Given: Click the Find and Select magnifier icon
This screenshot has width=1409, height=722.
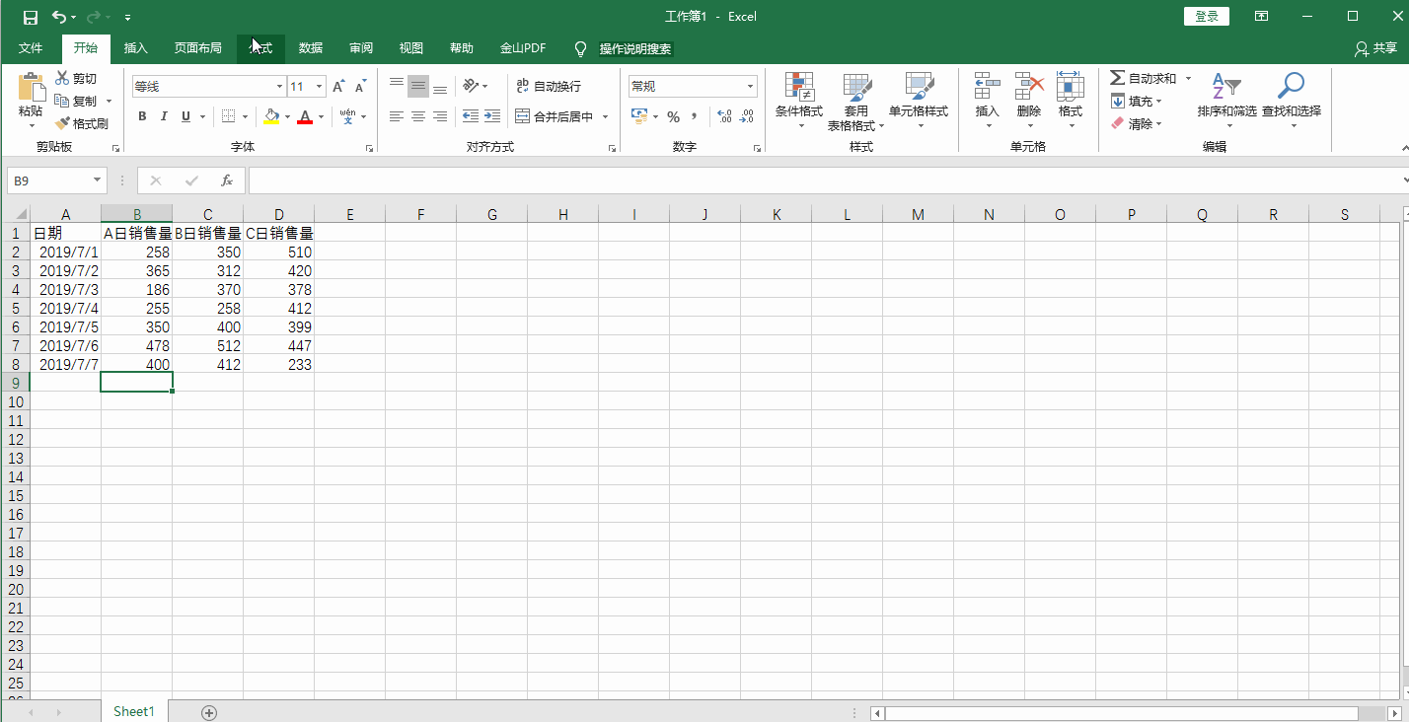Looking at the screenshot, I should [x=1290, y=87].
